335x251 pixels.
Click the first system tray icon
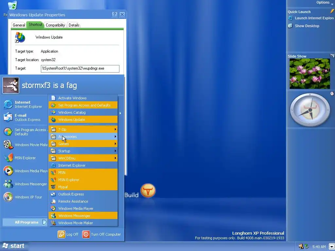pos(301,246)
